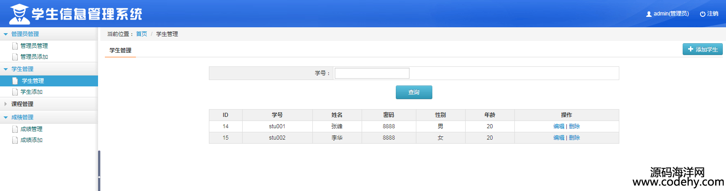Click the admin user profile icon
This screenshot has width=726, height=191.
click(649, 14)
